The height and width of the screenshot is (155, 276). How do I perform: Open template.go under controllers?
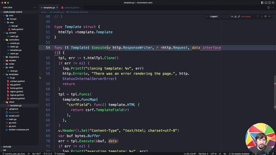pos(16,50)
